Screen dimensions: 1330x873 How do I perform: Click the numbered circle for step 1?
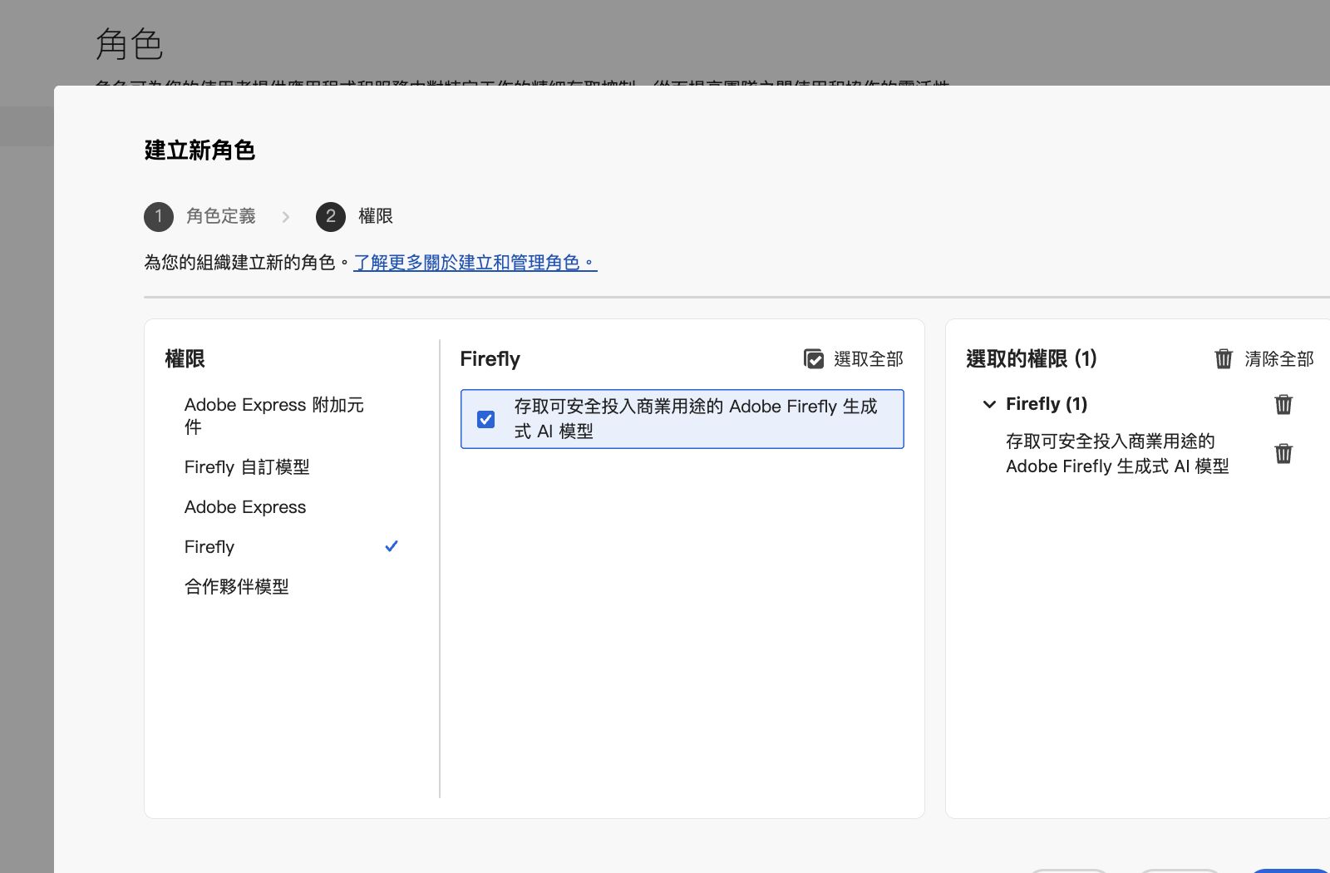tap(159, 217)
